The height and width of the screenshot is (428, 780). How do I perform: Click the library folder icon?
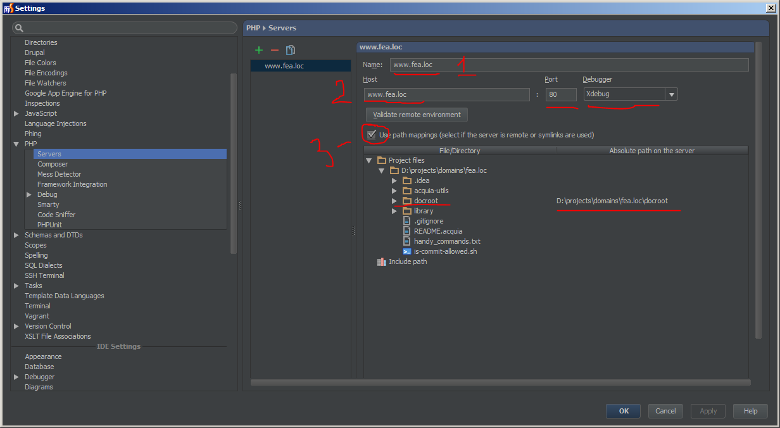(407, 211)
